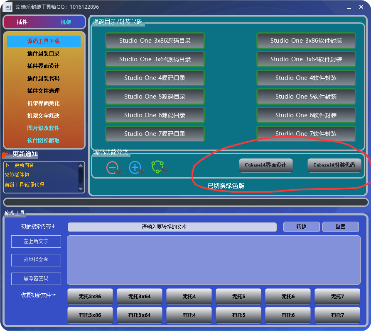The width and height of the screenshot is (371, 331).
Task: Open 机架界面美化 in sidebar
Action: coord(43,103)
